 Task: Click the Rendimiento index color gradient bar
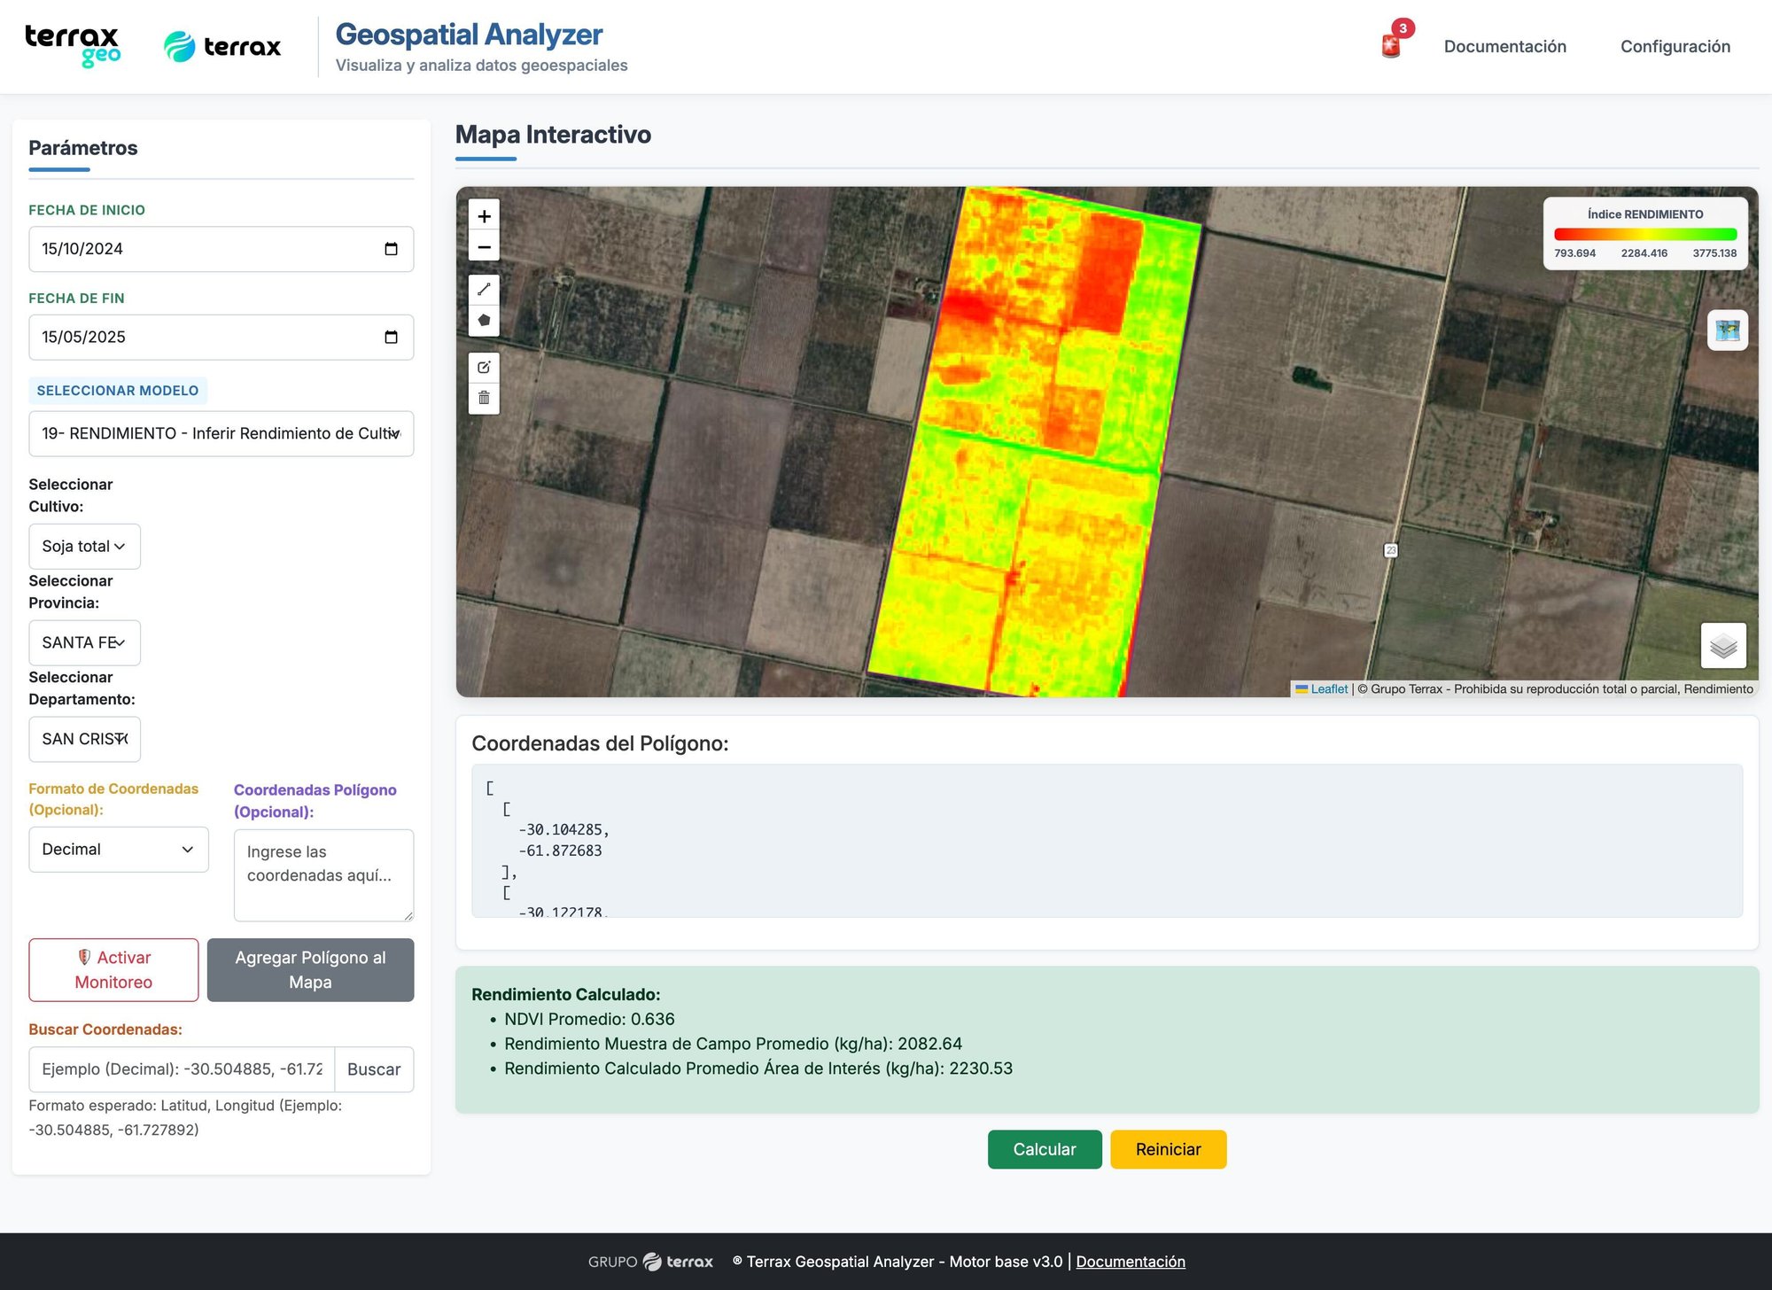[x=1644, y=235]
